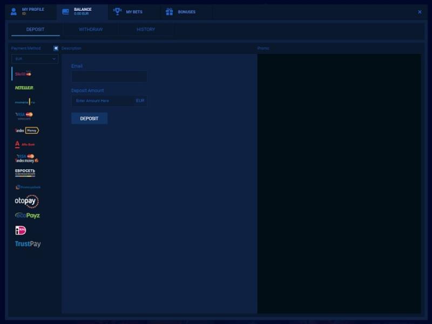Focus the Deposit Amount field

click(x=104, y=101)
